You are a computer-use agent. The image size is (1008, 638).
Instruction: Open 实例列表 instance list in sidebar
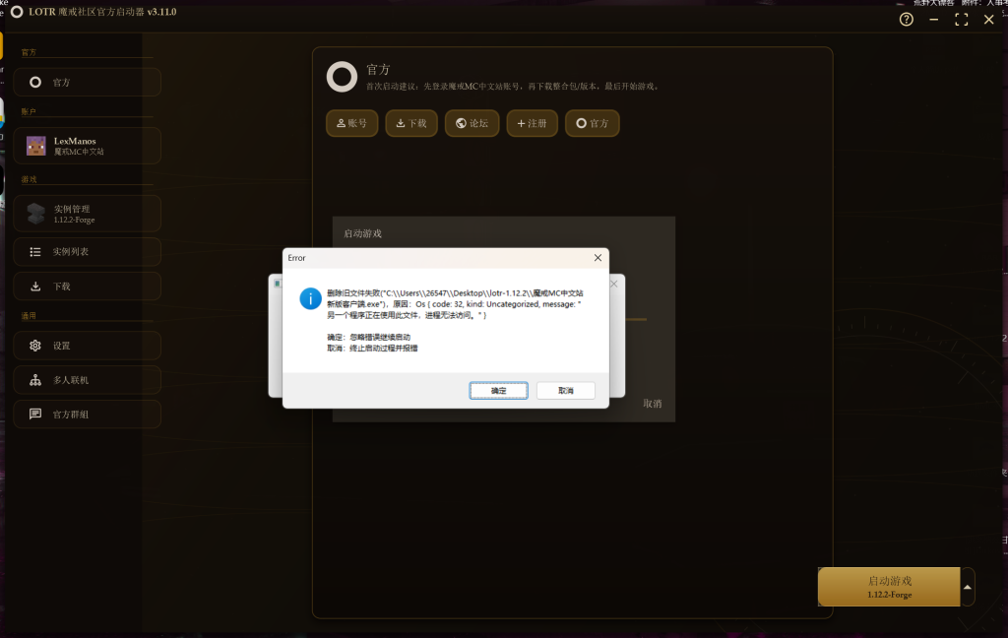87,252
